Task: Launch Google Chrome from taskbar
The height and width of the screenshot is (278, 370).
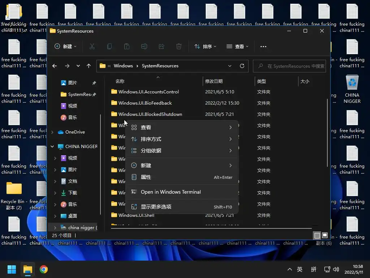Action: pos(44,269)
